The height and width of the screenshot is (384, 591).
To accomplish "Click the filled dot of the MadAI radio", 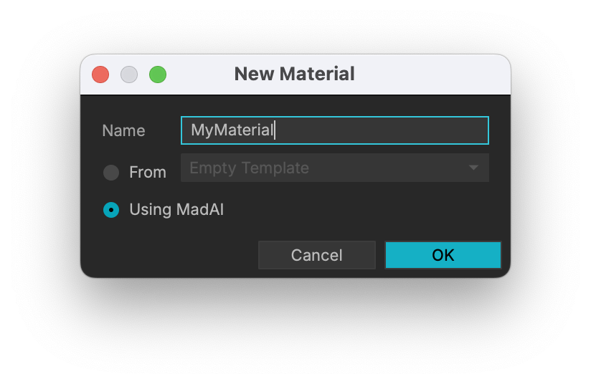I will coord(111,210).
